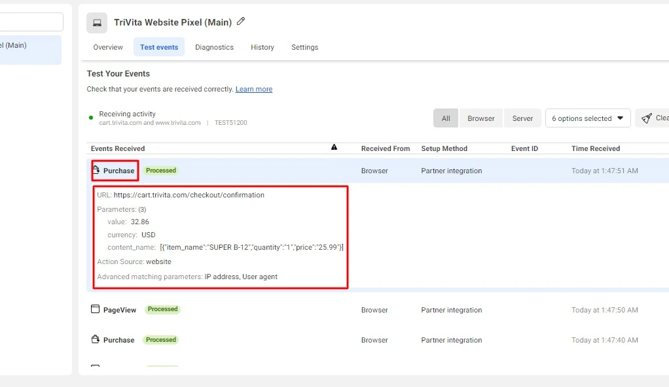Click the Processed badge of 1:47:40 Purchase
The image size is (669, 387).
coord(161,340)
